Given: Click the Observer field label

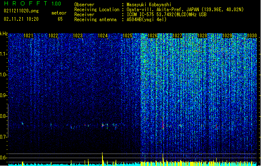Looking at the screenshot, I should [84, 5].
